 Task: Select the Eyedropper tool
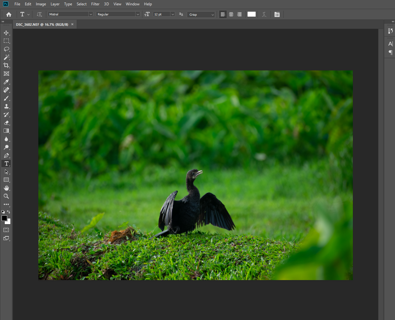click(6, 82)
